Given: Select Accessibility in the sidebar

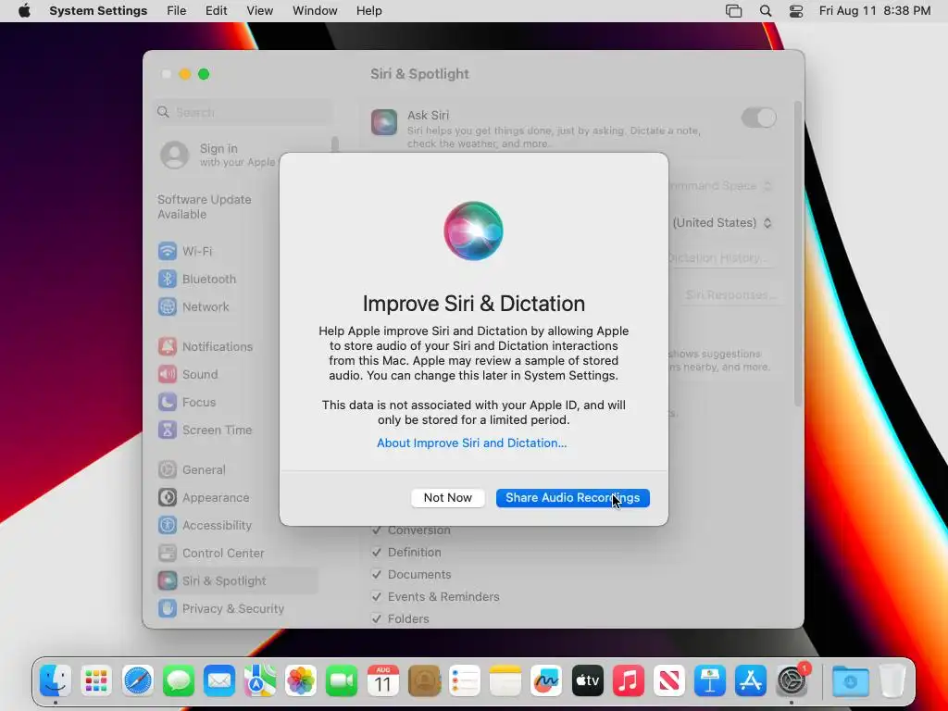Looking at the screenshot, I should pos(236,526).
